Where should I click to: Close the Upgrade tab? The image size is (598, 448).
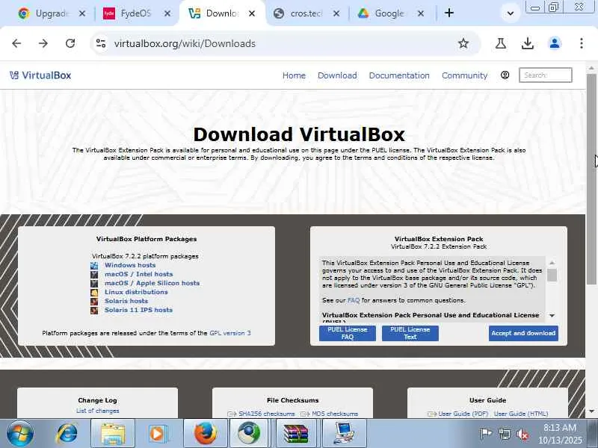(x=82, y=13)
